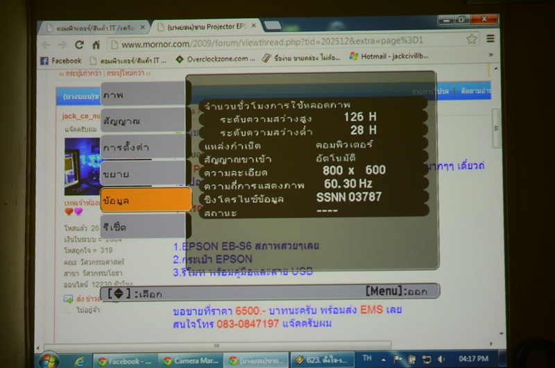This screenshot has height=368, width=555.
Task: Go to the Chrome home icon
Action: (x=96, y=44)
